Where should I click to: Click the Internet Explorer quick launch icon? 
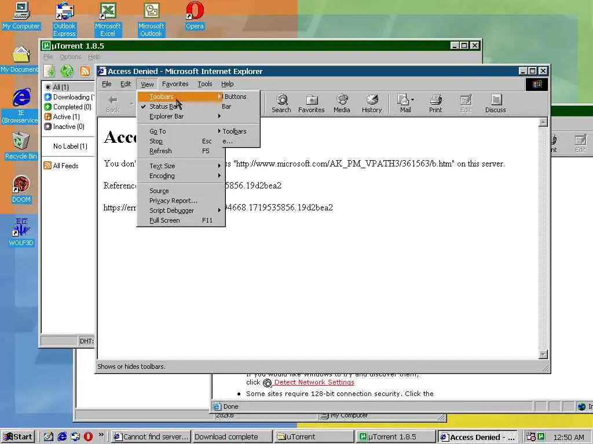click(x=62, y=436)
